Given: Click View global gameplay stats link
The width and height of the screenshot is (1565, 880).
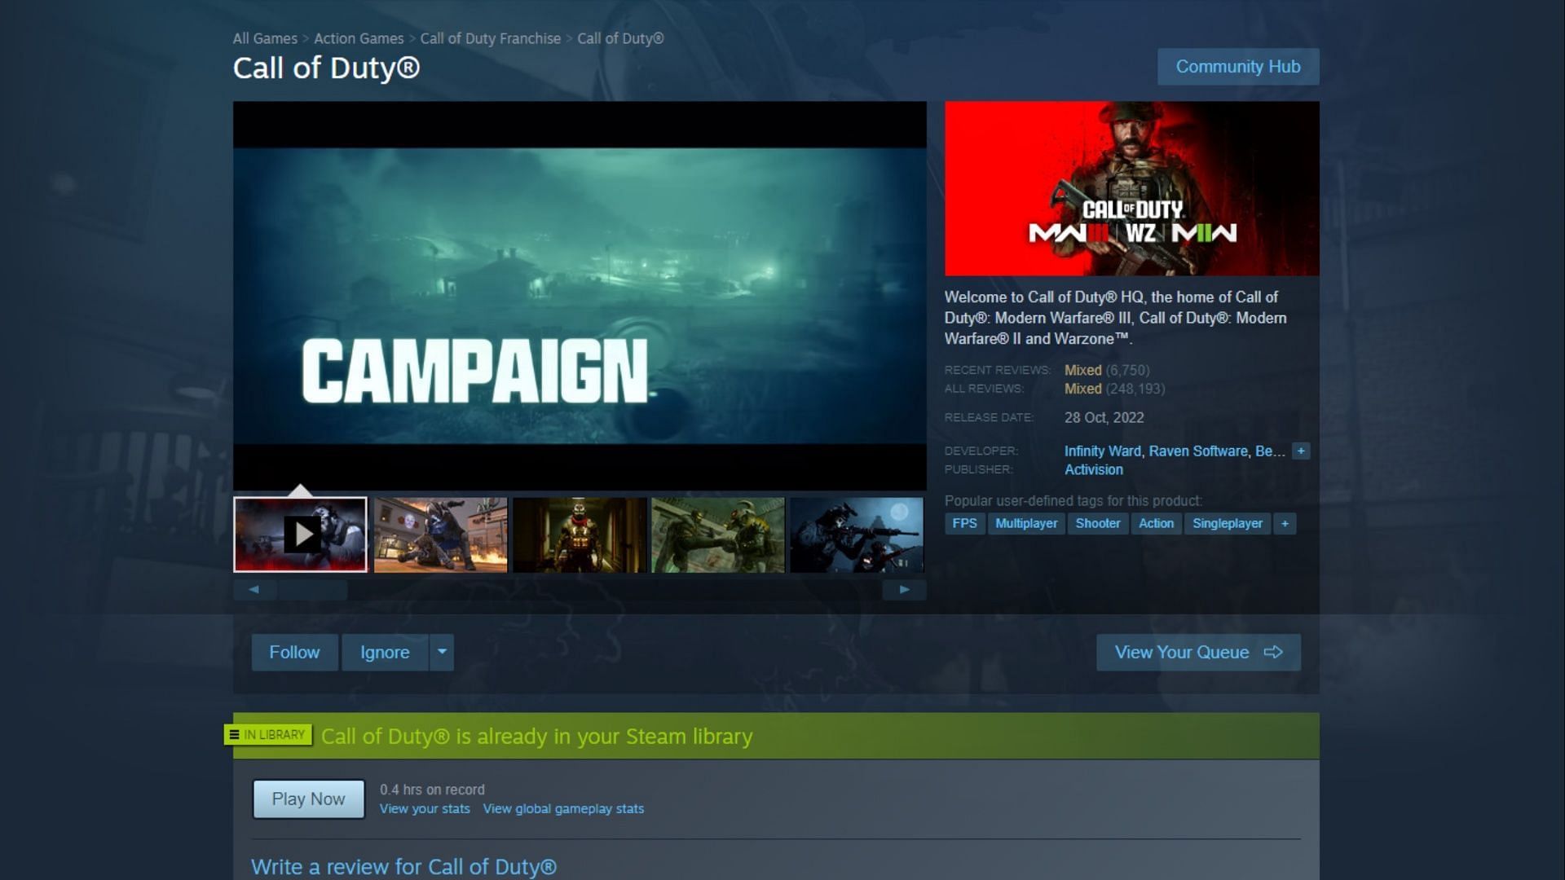Looking at the screenshot, I should point(564,808).
